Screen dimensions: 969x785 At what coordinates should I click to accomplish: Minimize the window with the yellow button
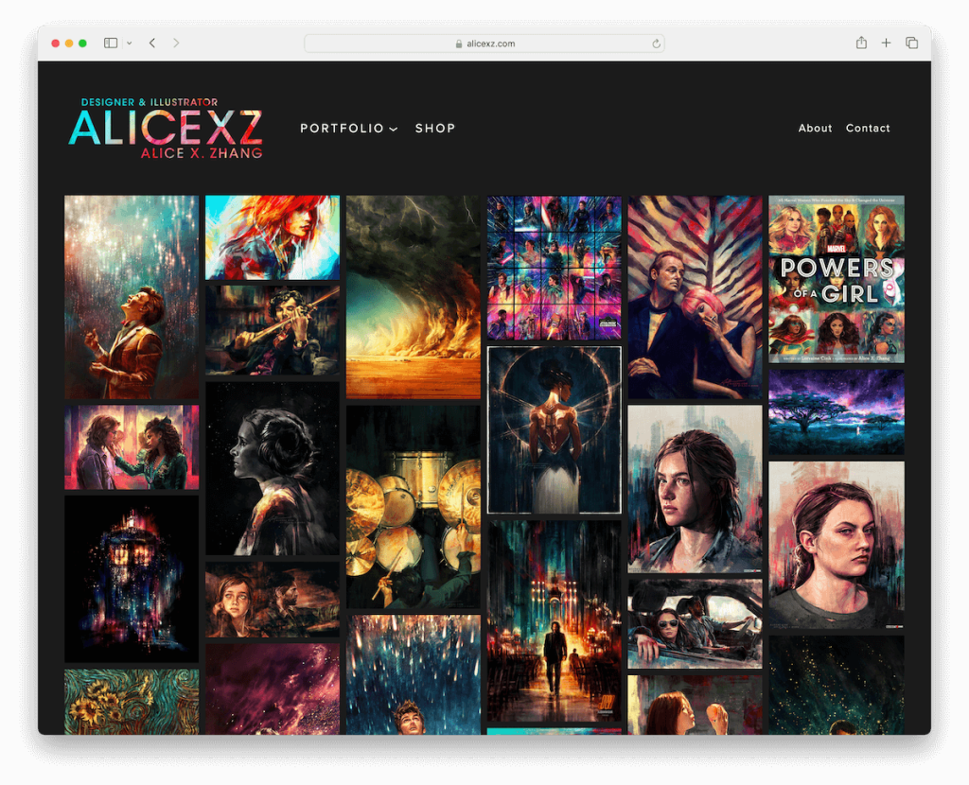[69, 44]
